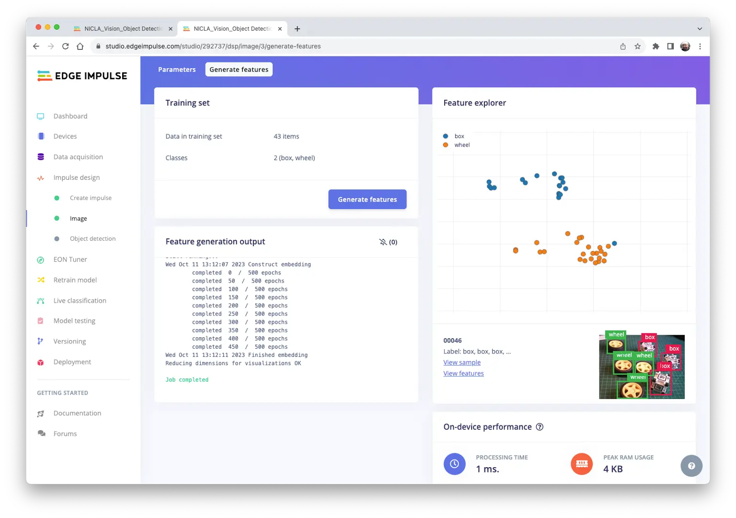The height and width of the screenshot is (518, 736).
Task: Click the Data acquisition database icon
Action: click(41, 157)
